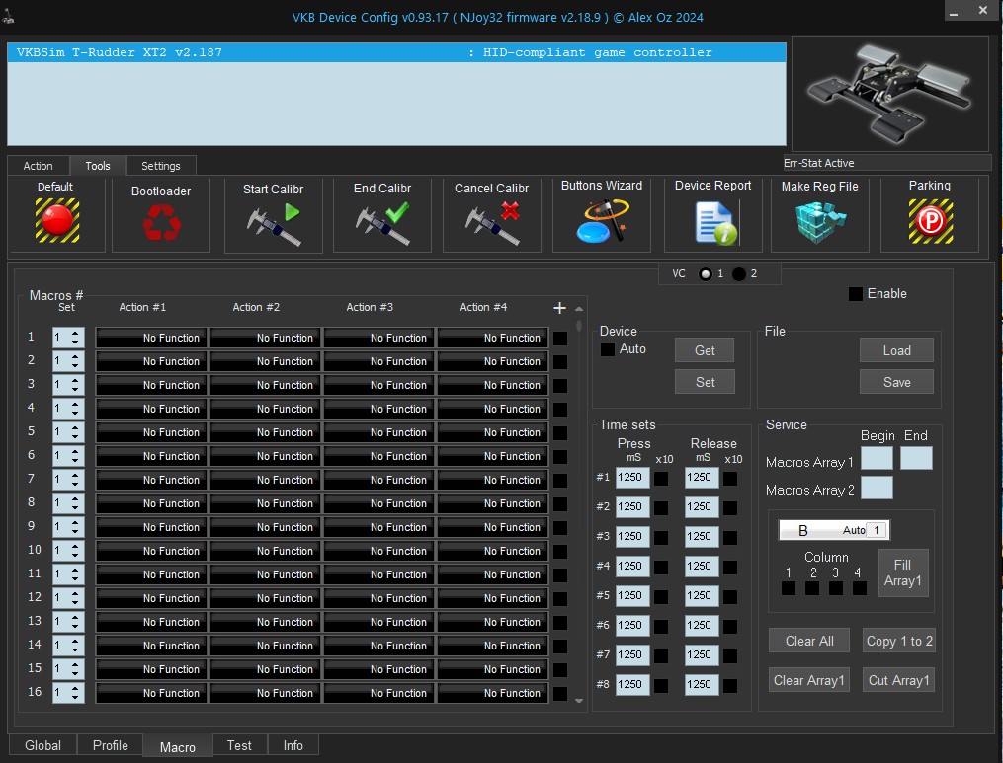1003x763 pixels.
Task: Switch to the Action tab
Action: point(39,166)
